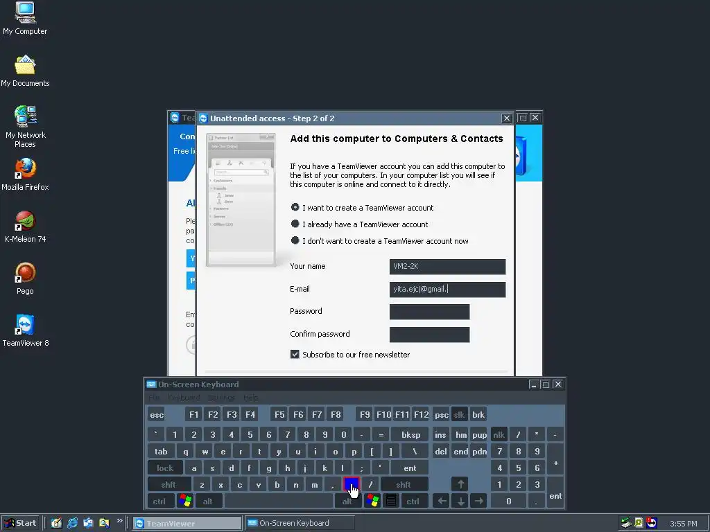
Task: Click the bksp key on the on-screen keyboard
Action: [x=410, y=435]
